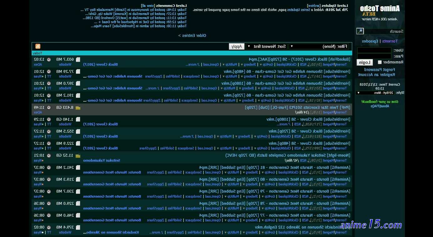
Task: Open comment on Marmalade Boy TV
Action: [134, 10]
